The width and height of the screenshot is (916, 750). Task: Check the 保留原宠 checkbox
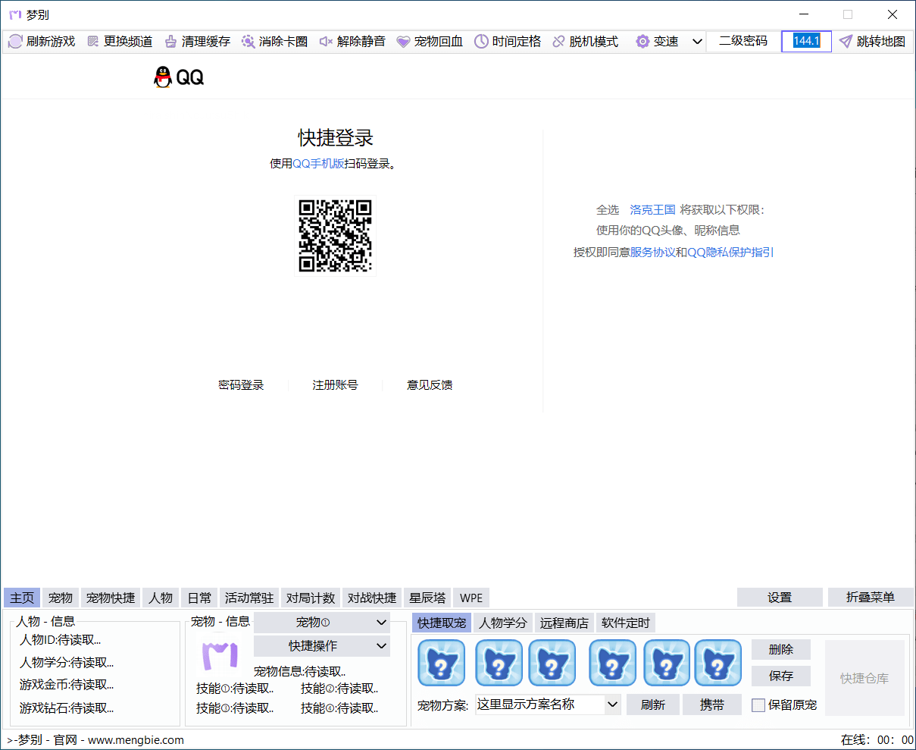tap(758, 704)
